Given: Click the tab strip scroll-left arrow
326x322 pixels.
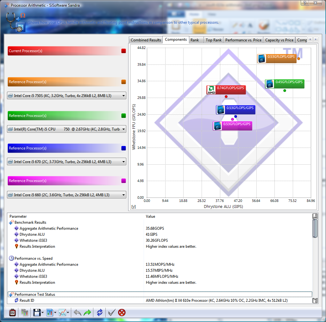Looking at the screenshot, I should [x=310, y=39].
